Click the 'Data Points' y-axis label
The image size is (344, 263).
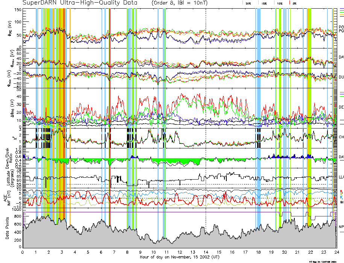click(7, 228)
